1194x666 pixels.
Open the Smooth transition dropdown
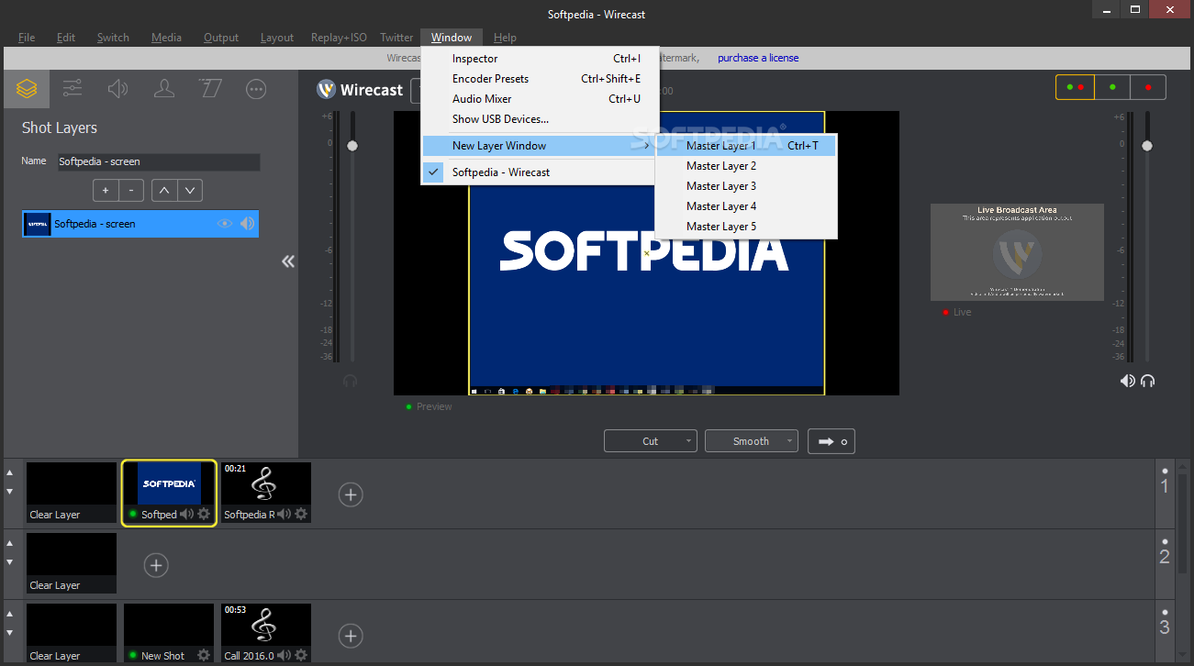752,441
